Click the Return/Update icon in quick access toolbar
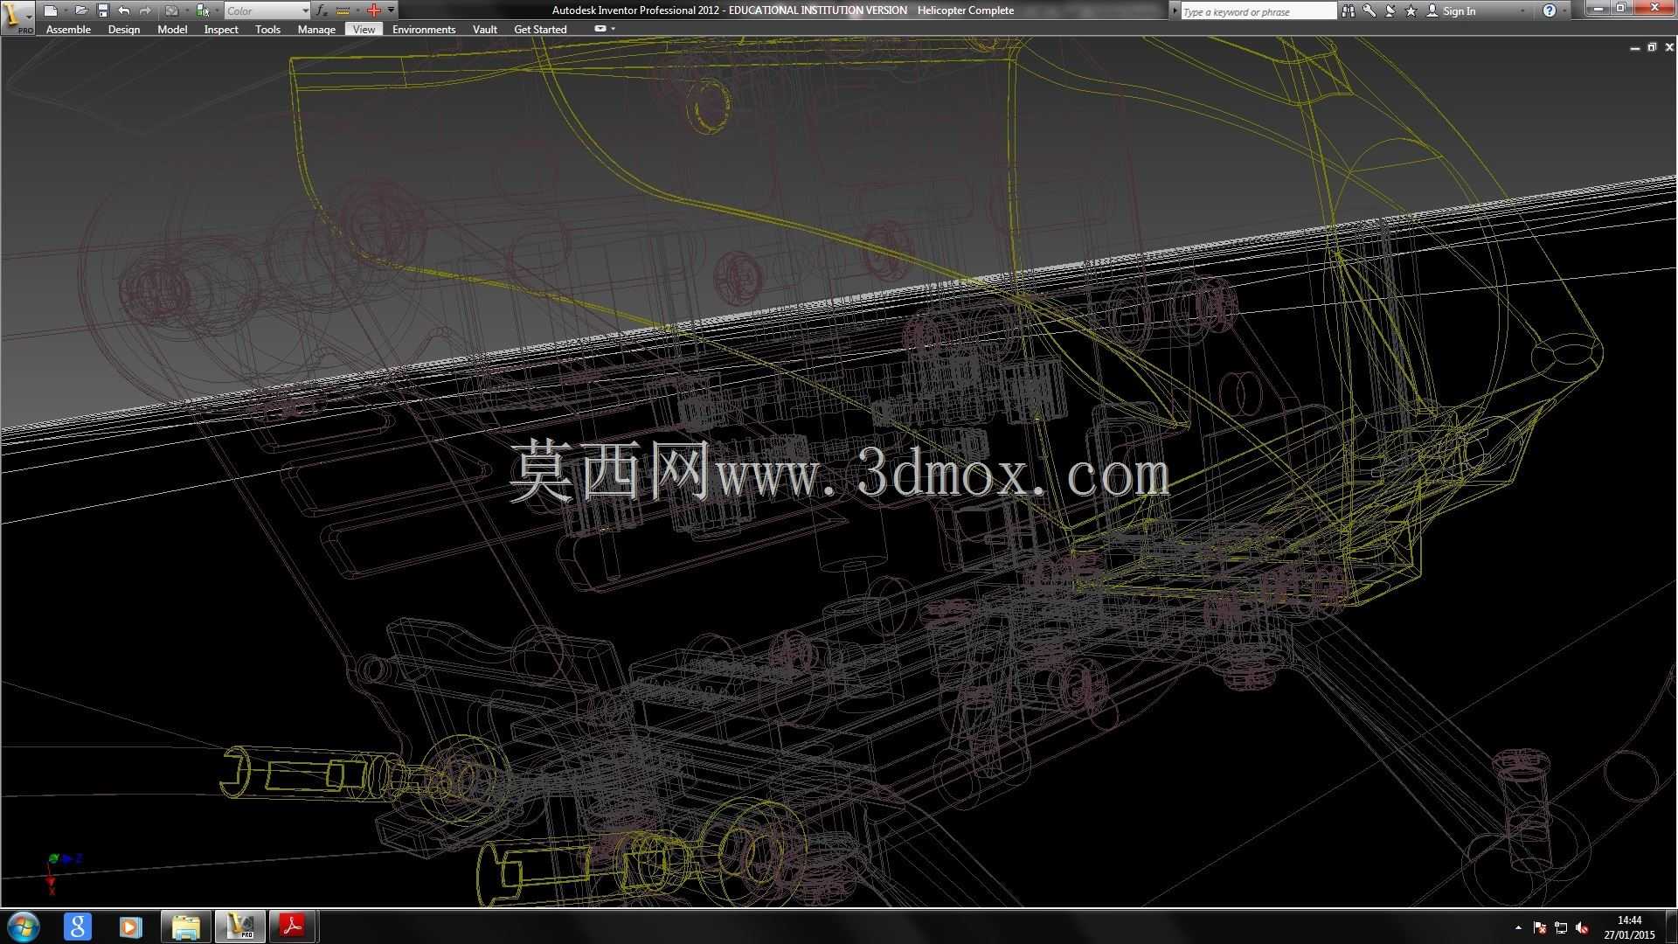 pyautogui.click(x=172, y=10)
